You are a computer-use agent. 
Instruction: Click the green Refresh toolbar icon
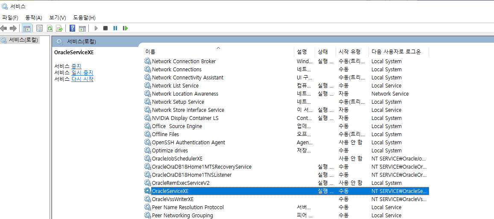[50, 28]
